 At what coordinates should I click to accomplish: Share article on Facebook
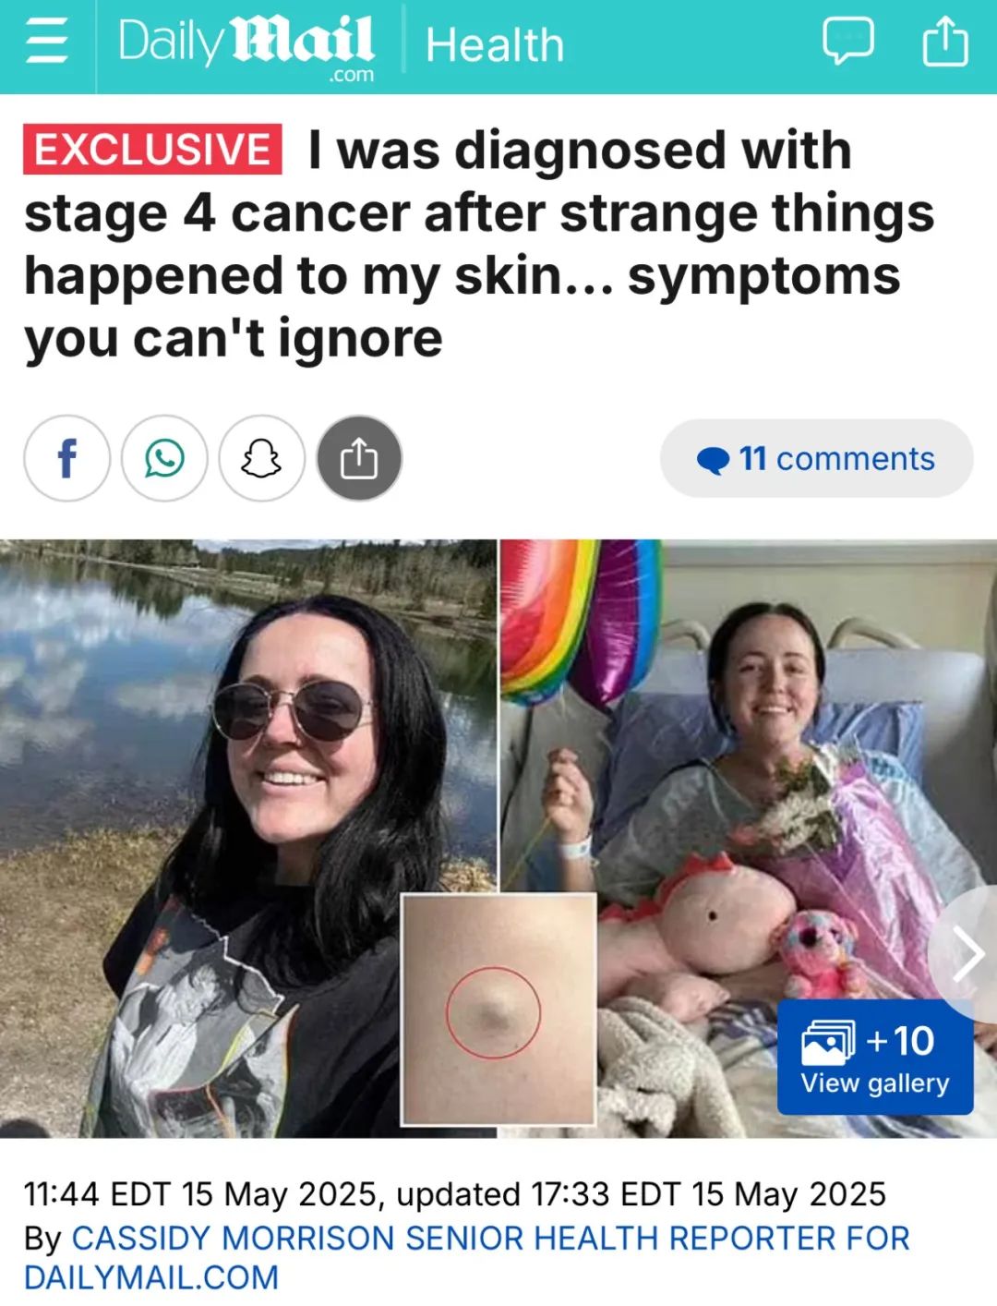pyautogui.click(x=66, y=458)
